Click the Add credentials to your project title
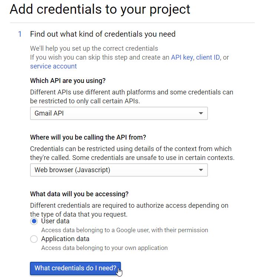This screenshot has width=278, height=277. [100, 9]
